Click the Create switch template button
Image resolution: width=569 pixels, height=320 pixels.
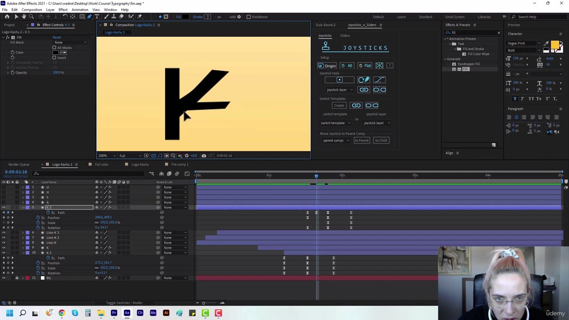coord(339,105)
